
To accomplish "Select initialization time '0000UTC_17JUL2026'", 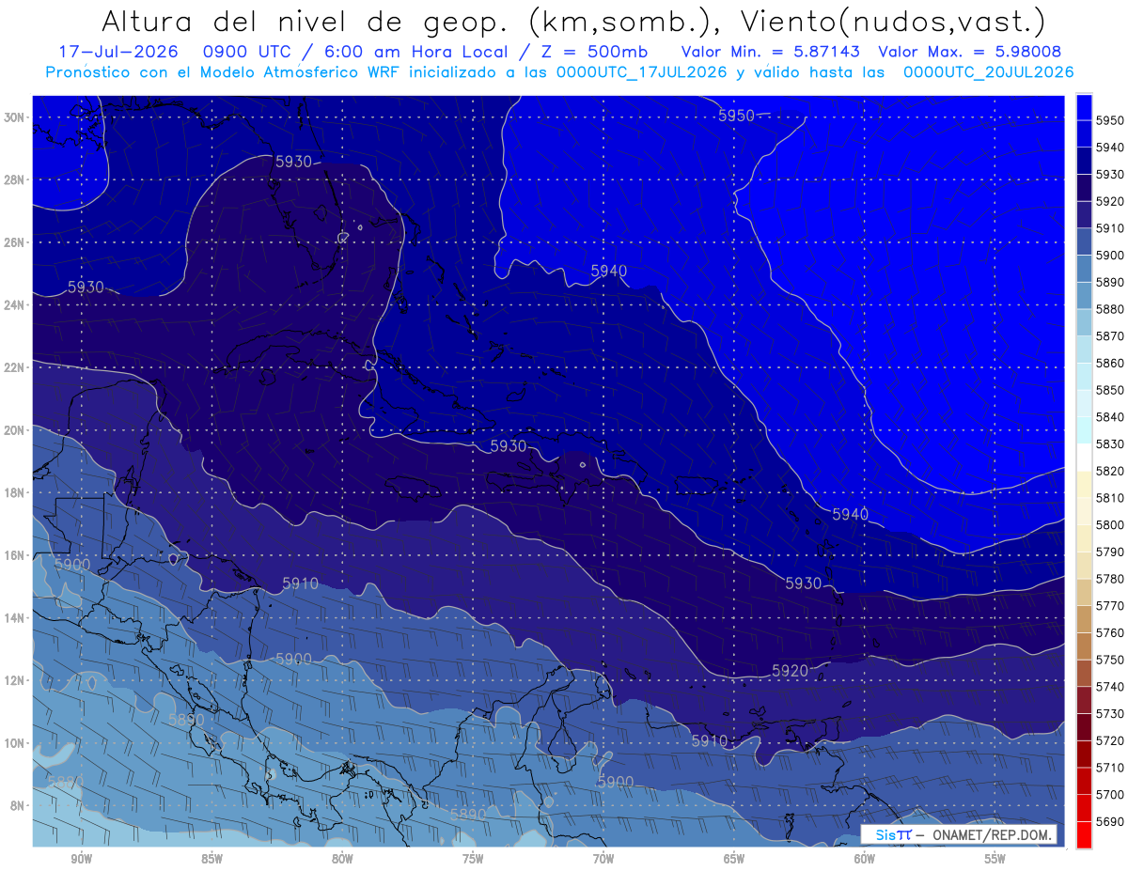I will click(x=642, y=72).
